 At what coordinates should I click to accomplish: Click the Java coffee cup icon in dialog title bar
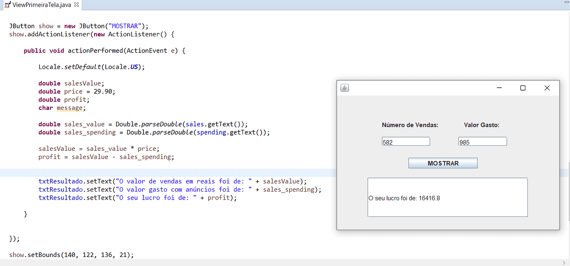click(x=344, y=88)
